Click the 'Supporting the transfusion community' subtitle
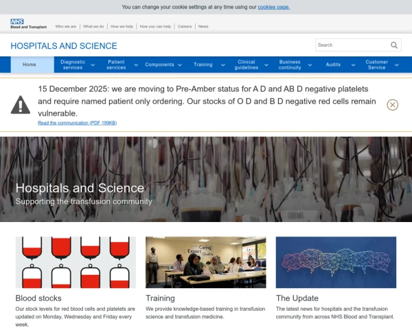This screenshot has height=330, width=412. coord(84,201)
